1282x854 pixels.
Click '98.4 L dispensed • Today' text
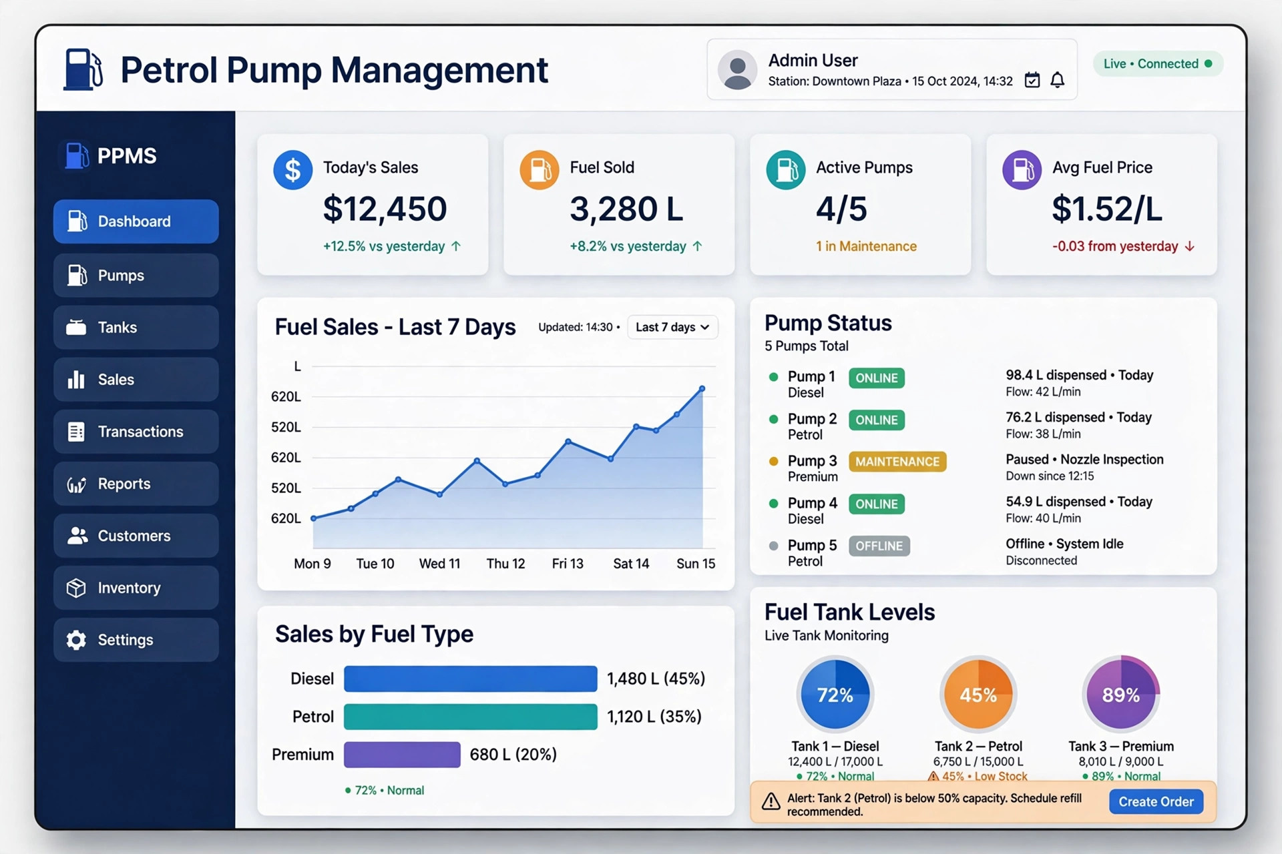tap(1080, 375)
